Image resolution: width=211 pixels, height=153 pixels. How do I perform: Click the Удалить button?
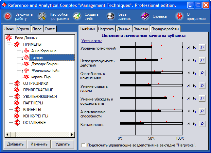tap(63, 144)
